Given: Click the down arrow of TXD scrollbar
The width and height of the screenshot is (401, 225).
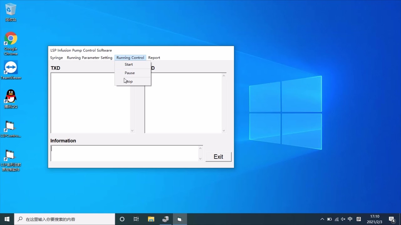Looking at the screenshot, I should (x=132, y=131).
